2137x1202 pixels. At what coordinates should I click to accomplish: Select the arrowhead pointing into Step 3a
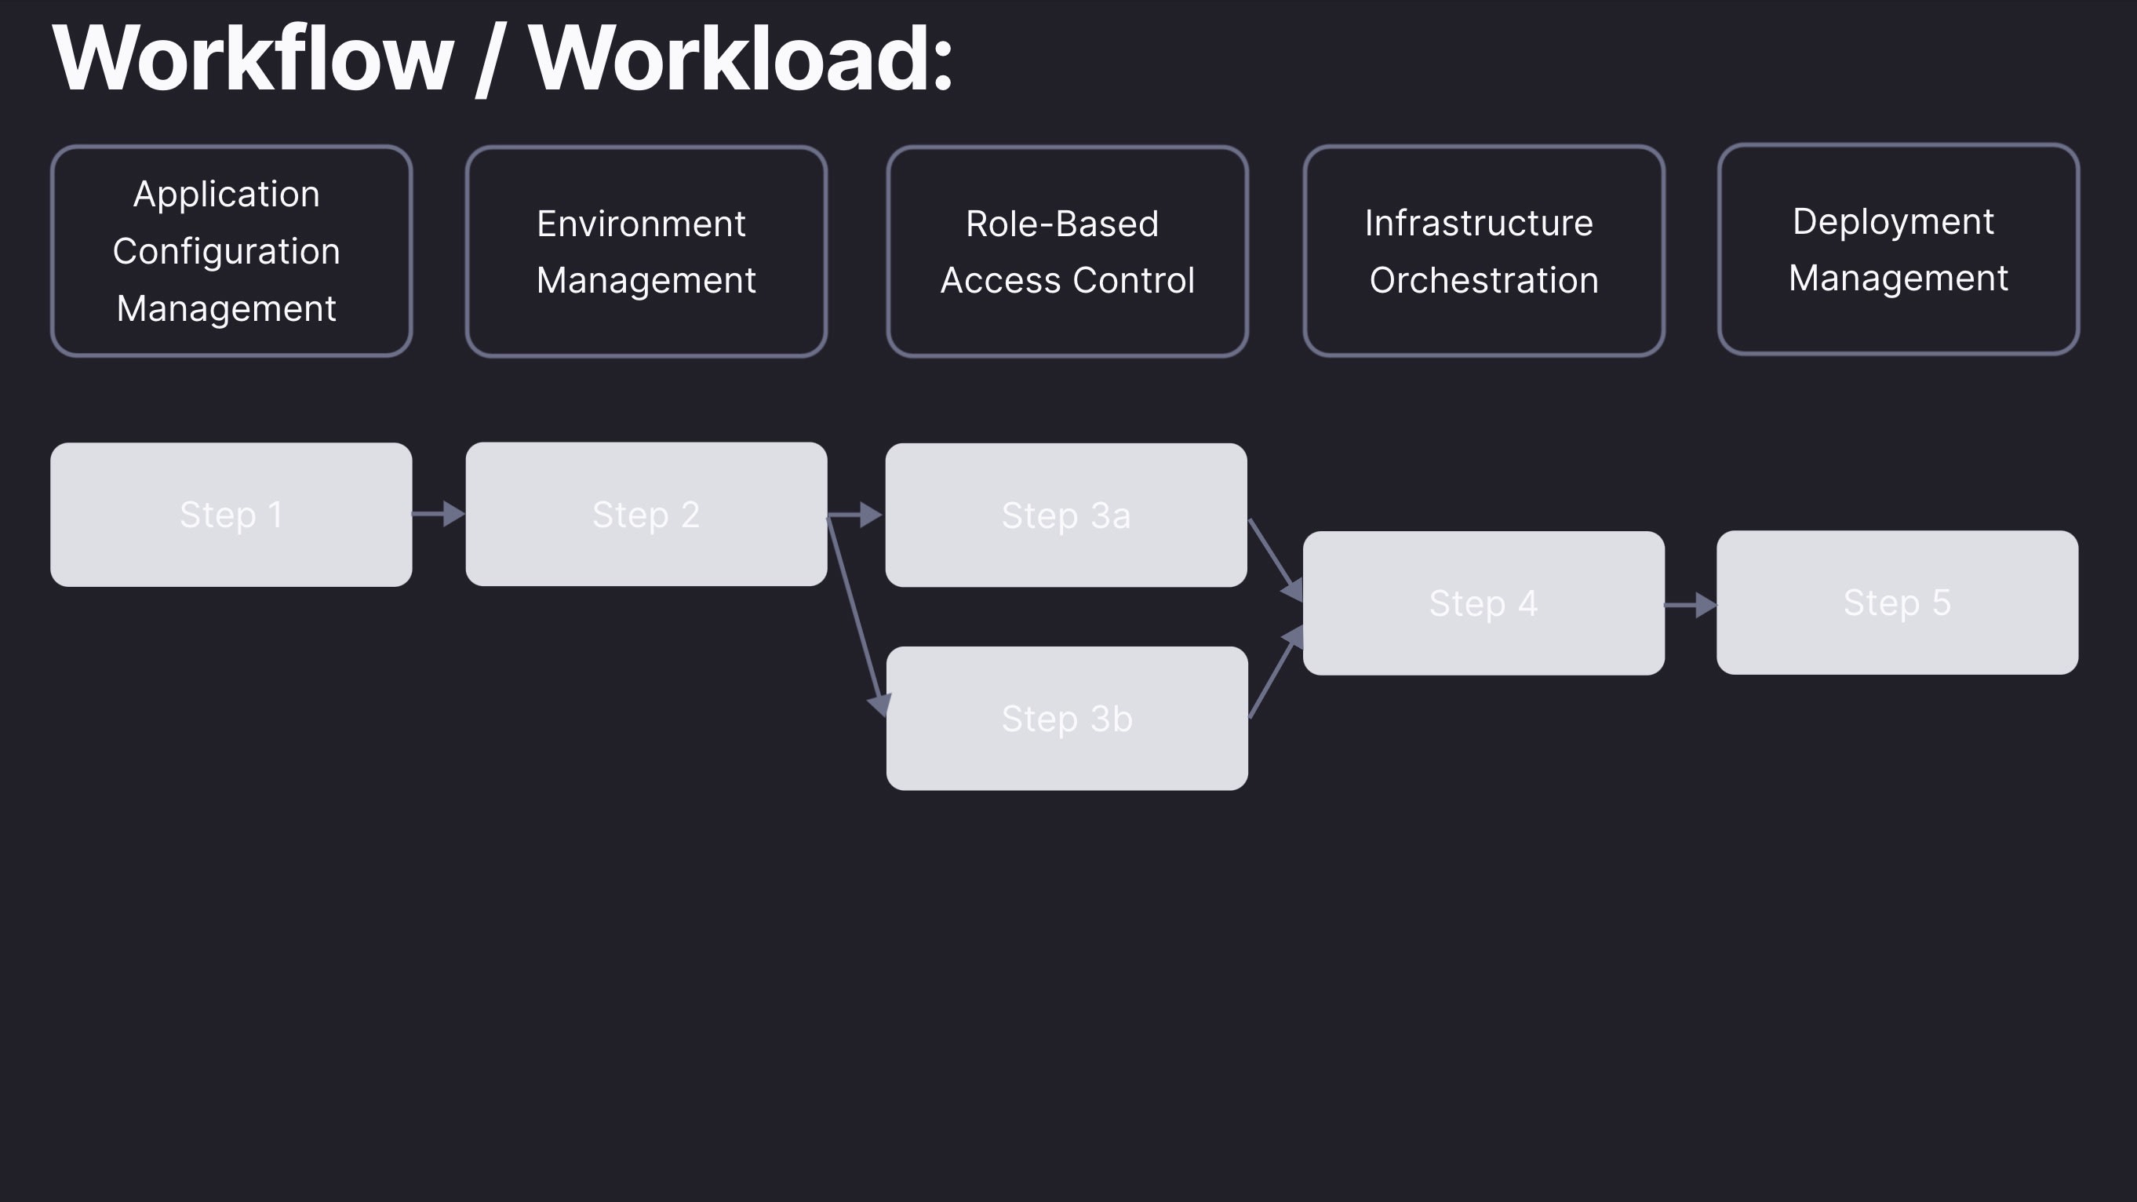(869, 515)
